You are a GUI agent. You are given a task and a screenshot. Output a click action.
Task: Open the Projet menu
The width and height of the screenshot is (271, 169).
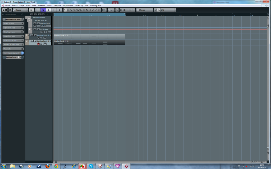tap(22, 6)
